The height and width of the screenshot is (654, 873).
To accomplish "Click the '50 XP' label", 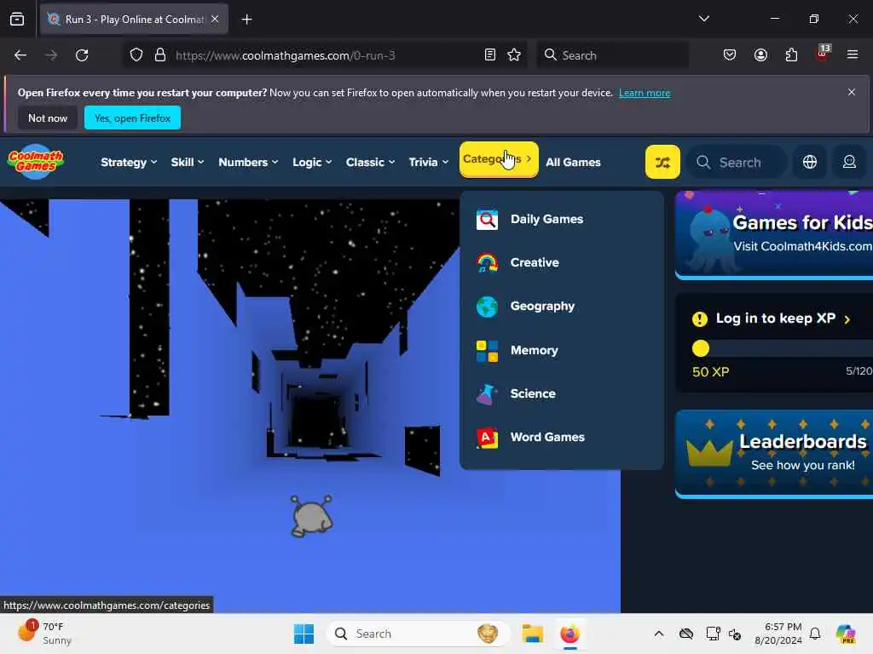I will pyautogui.click(x=710, y=372).
